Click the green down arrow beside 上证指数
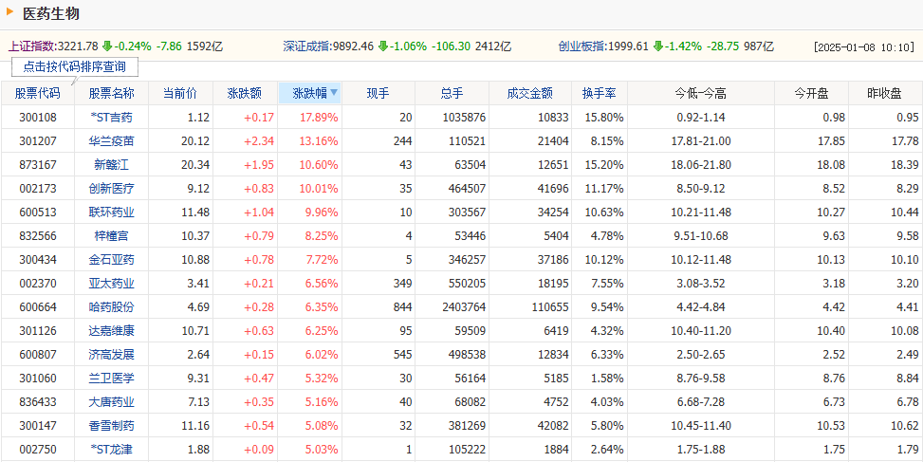This screenshot has width=923, height=462. (107, 46)
